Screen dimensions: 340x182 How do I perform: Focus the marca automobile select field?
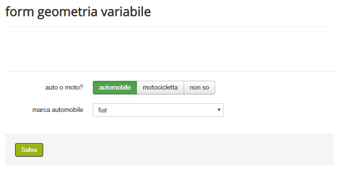point(158,110)
